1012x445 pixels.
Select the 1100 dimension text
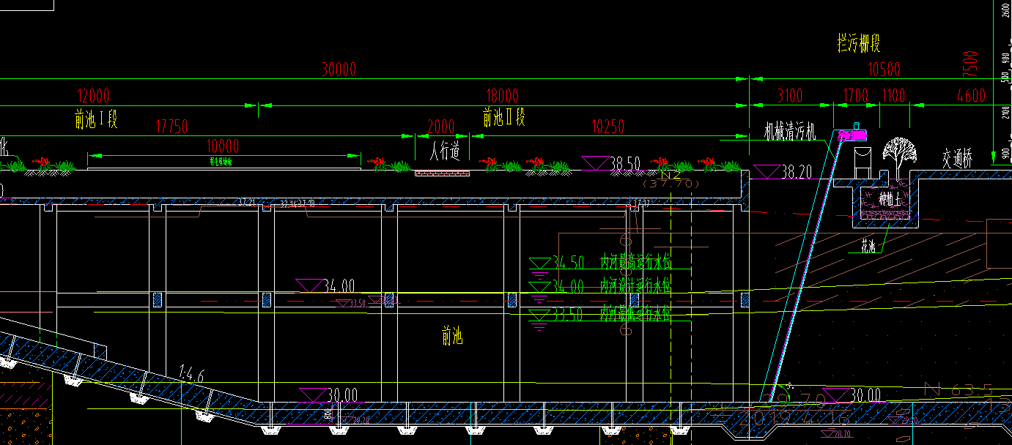pos(893,96)
